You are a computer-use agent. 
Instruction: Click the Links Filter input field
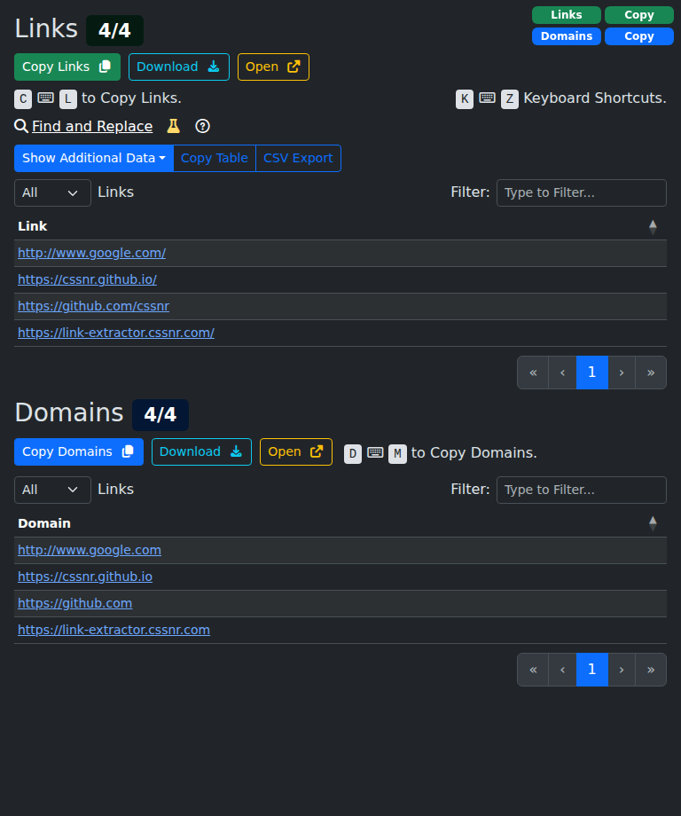point(581,192)
